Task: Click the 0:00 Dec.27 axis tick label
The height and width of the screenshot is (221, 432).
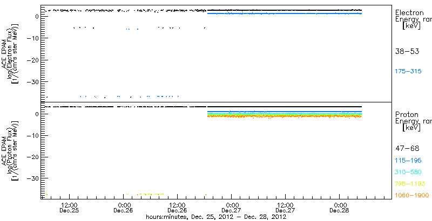Action: pyautogui.click(x=232, y=208)
